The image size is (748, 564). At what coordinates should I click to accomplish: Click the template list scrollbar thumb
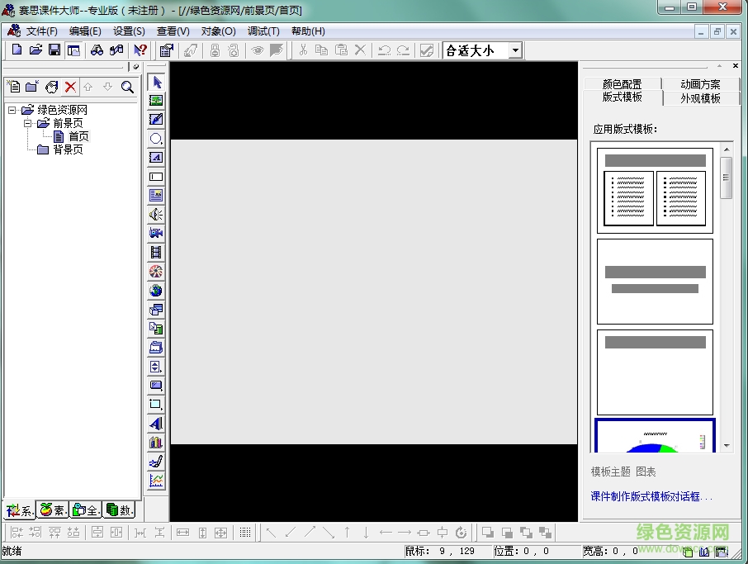(726, 178)
